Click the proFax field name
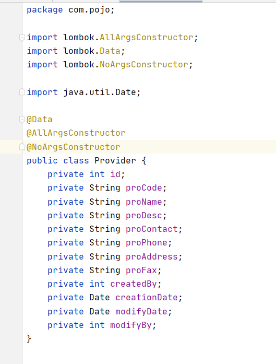Image resolution: width=276 pixels, height=364 pixels. (x=141, y=270)
